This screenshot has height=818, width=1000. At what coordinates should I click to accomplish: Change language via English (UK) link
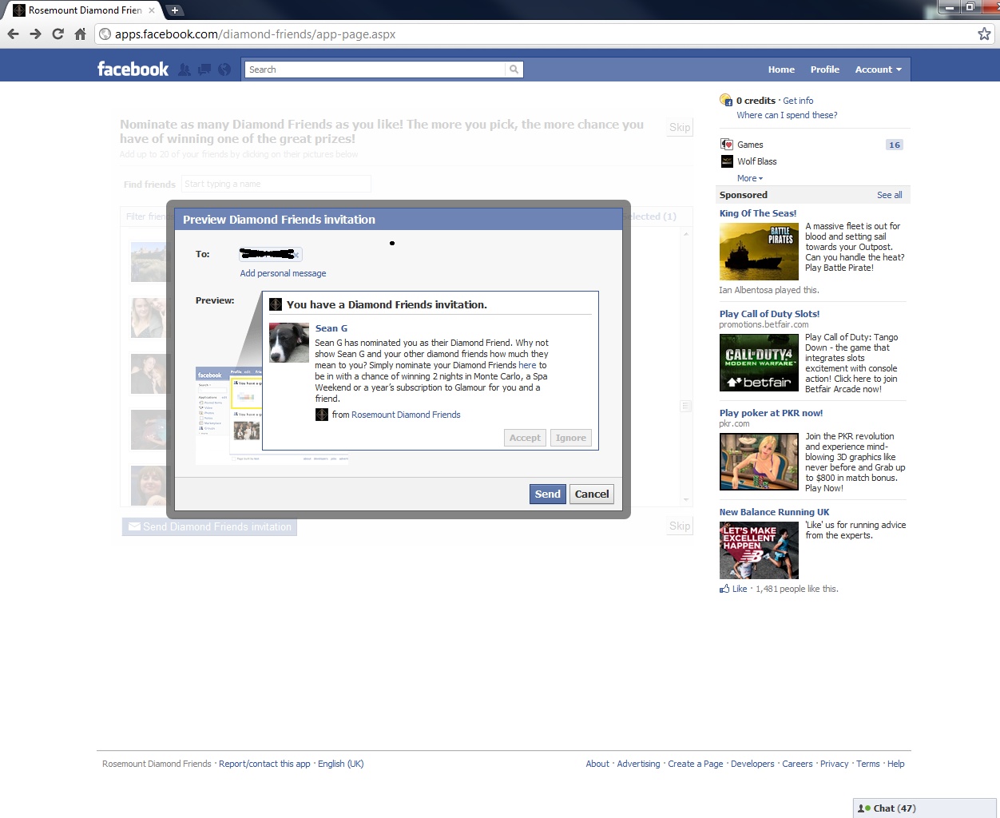coord(341,764)
